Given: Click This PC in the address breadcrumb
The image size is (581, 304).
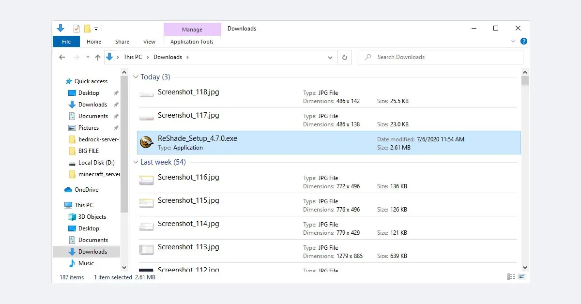Looking at the screenshot, I should coord(133,57).
